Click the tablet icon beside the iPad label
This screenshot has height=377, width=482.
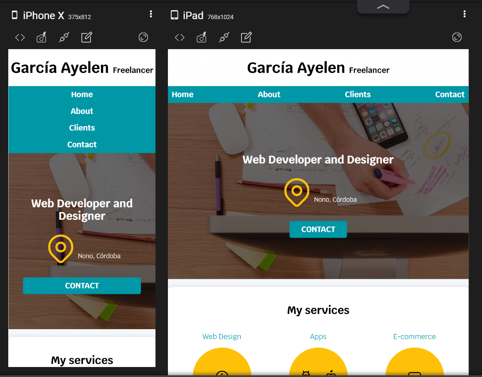click(174, 15)
